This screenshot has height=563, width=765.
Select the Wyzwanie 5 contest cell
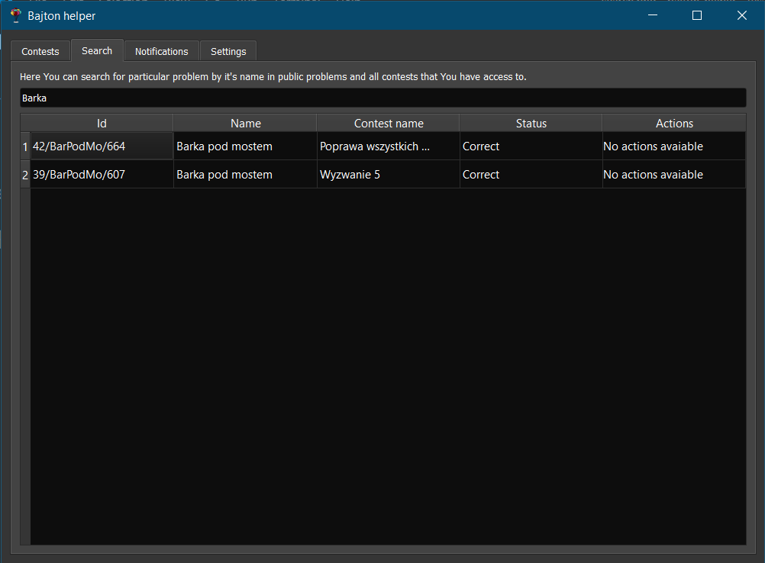(x=389, y=175)
